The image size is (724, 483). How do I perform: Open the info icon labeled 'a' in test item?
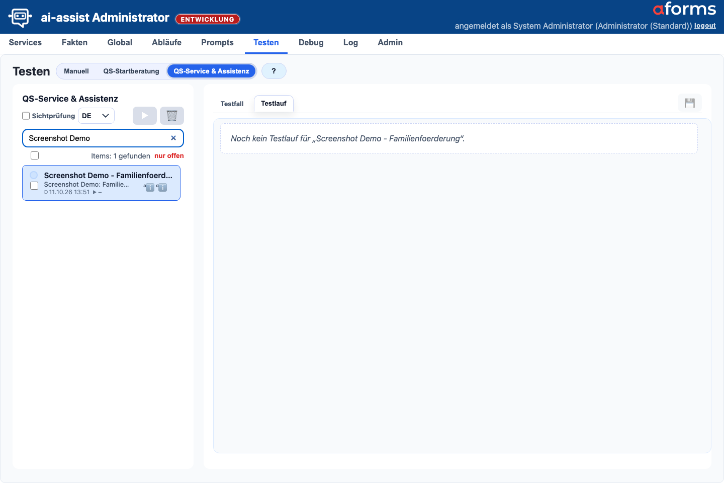pyautogui.click(x=150, y=188)
